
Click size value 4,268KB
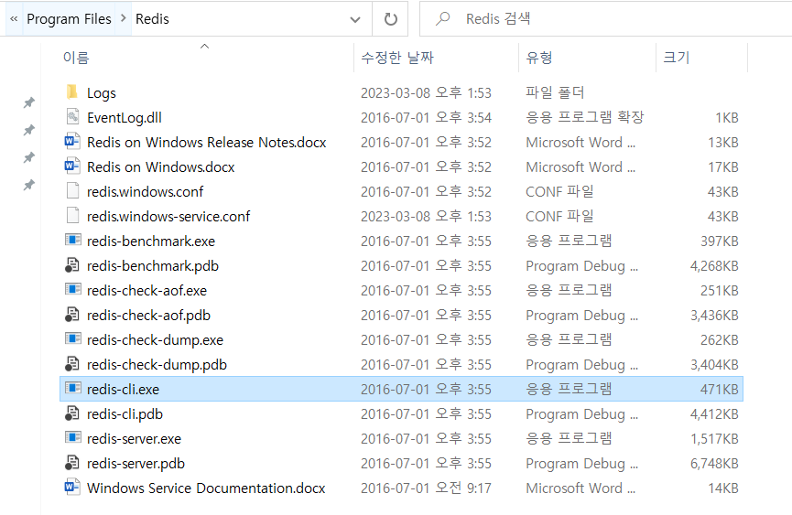coord(714,266)
